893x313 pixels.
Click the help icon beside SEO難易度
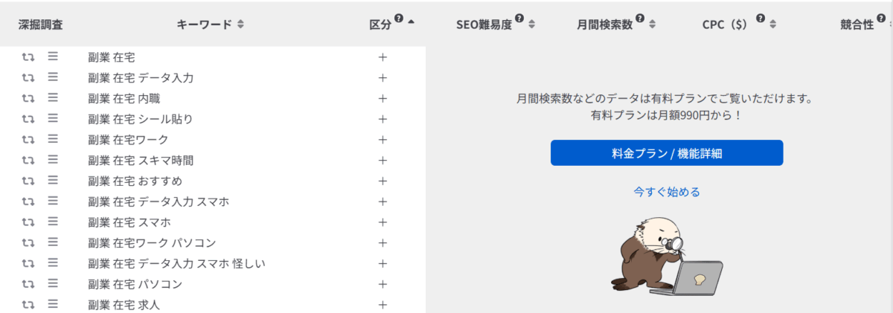point(519,19)
